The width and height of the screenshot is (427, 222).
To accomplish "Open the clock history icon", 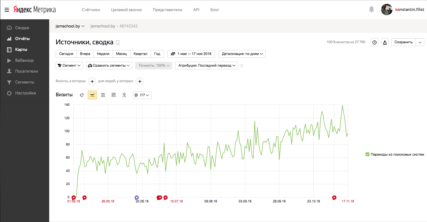I will [x=375, y=42].
